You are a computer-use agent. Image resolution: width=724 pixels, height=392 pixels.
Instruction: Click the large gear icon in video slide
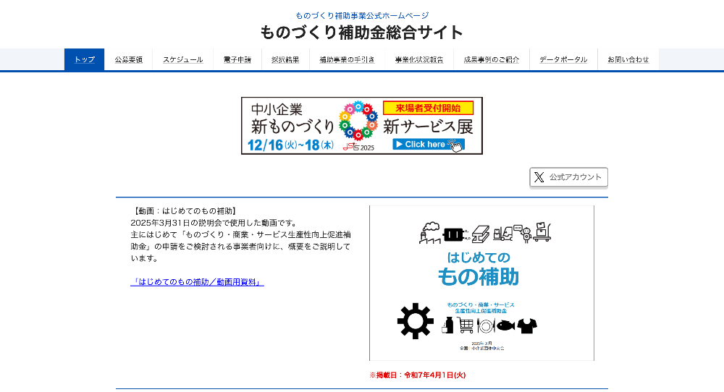point(416,321)
